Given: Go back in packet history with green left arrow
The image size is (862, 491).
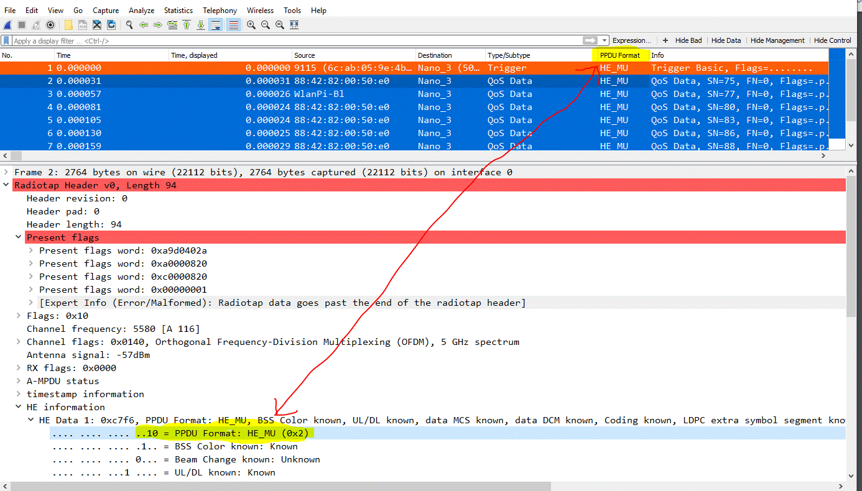Looking at the screenshot, I should coord(143,25).
